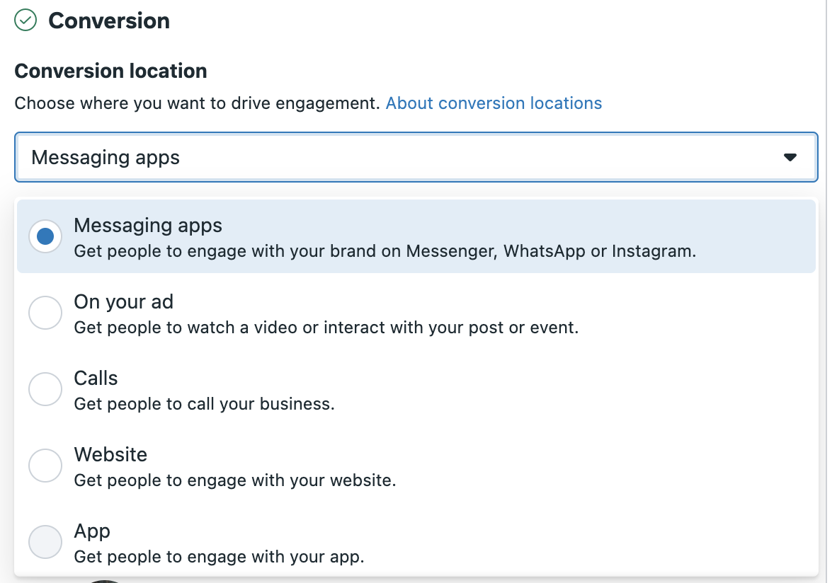Click the highlighted Messaging apps option title
The width and height of the screenshot is (837, 583).
tap(148, 226)
